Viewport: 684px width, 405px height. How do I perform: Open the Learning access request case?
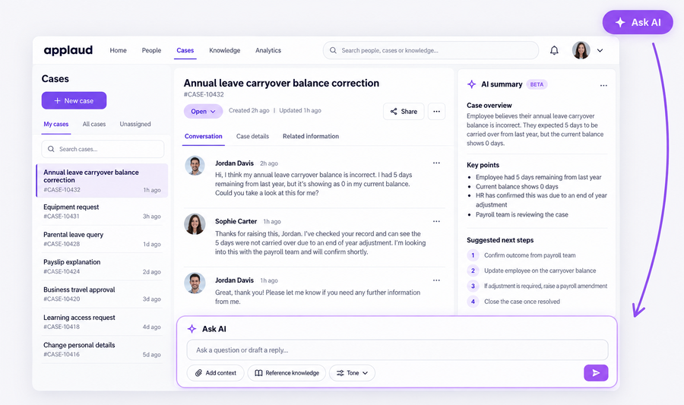[102, 321]
